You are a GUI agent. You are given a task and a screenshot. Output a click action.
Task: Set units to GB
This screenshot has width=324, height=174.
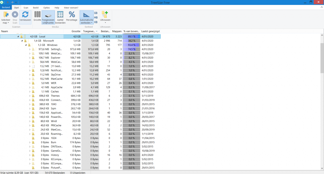click(96, 13)
